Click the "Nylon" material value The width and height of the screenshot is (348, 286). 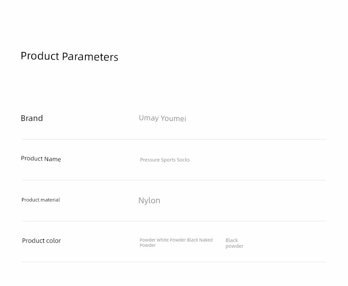pos(149,201)
